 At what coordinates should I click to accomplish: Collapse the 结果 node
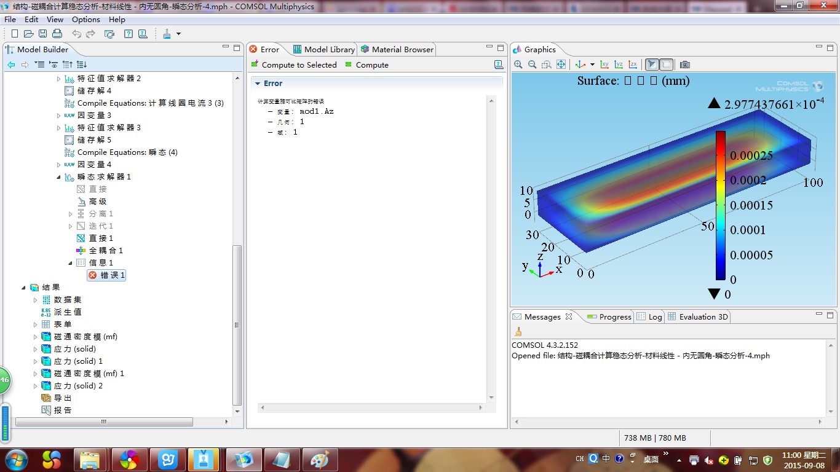point(24,288)
